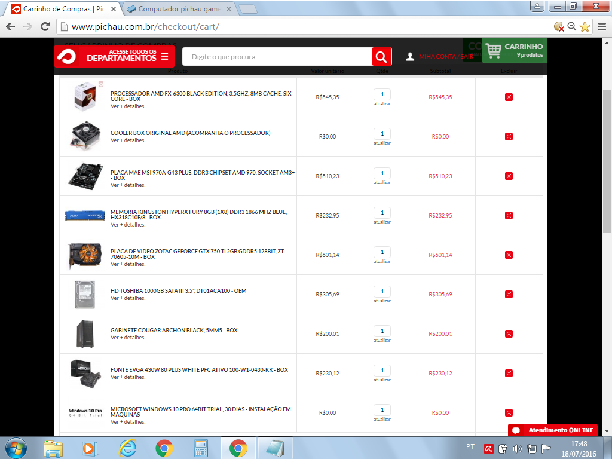Screen dimensions: 612x459
Task: Click the Zotac GeForce graphics card thumbnail
Action: click(85, 255)
